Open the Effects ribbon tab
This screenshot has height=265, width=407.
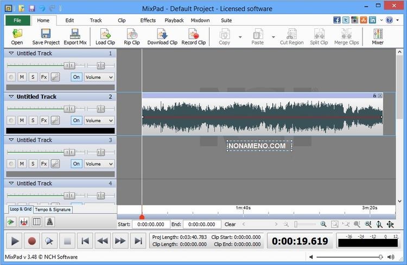point(148,20)
